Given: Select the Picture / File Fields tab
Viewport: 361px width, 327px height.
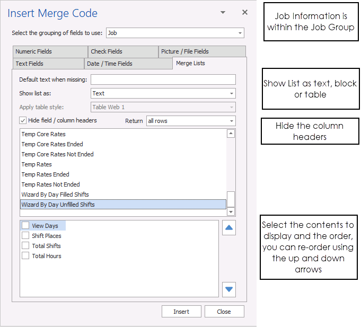Looking at the screenshot, I should (x=201, y=51).
